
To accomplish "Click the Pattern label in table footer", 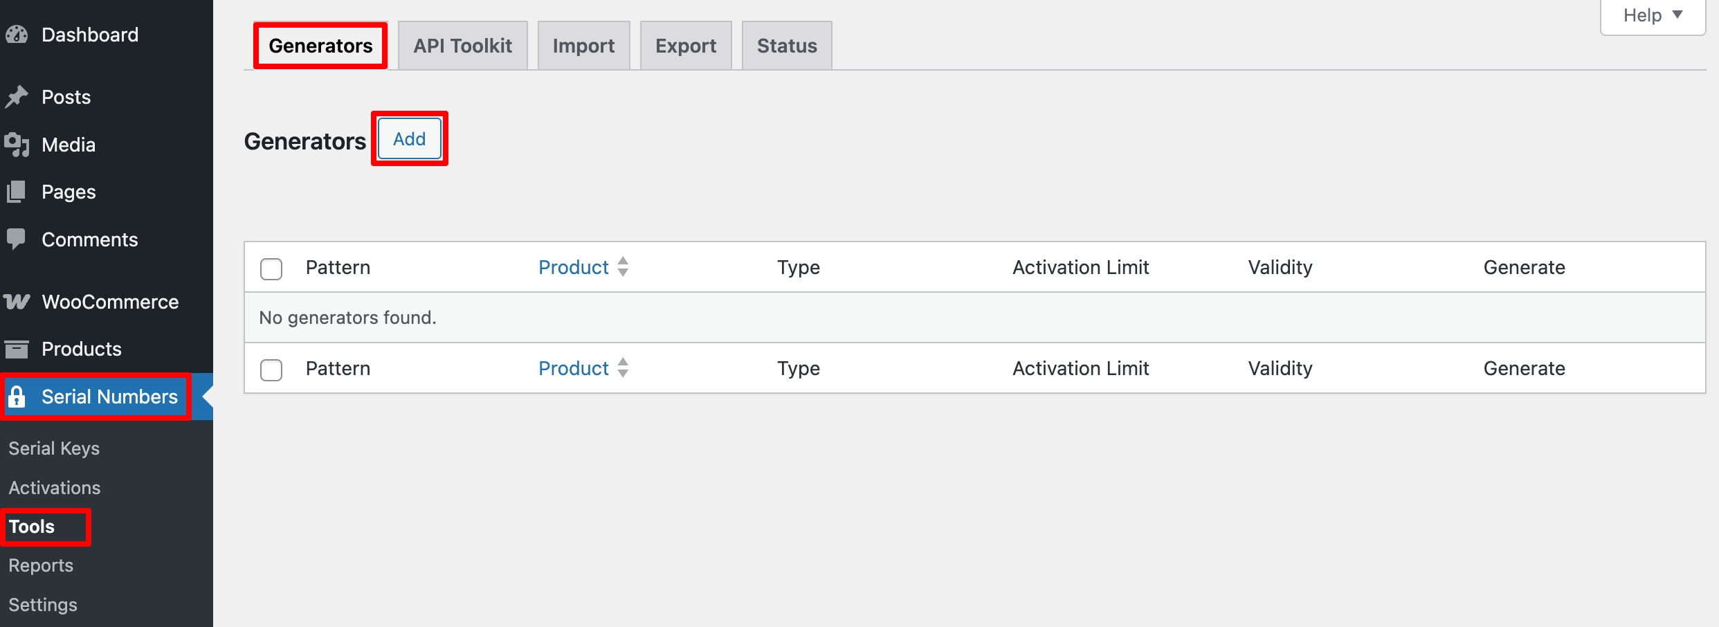I will coord(338,368).
